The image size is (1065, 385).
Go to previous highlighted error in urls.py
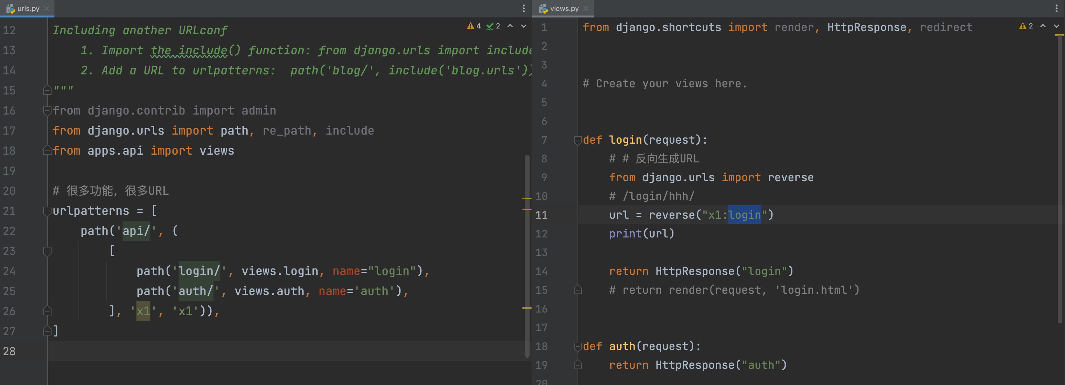pyautogui.click(x=510, y=26)
